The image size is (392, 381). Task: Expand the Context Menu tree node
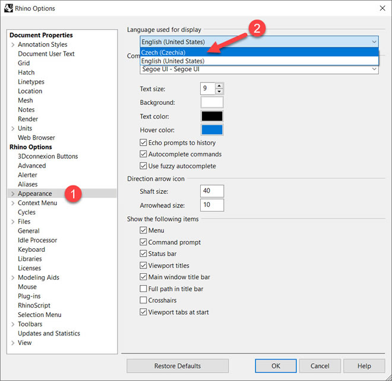(x=12, y=203)
